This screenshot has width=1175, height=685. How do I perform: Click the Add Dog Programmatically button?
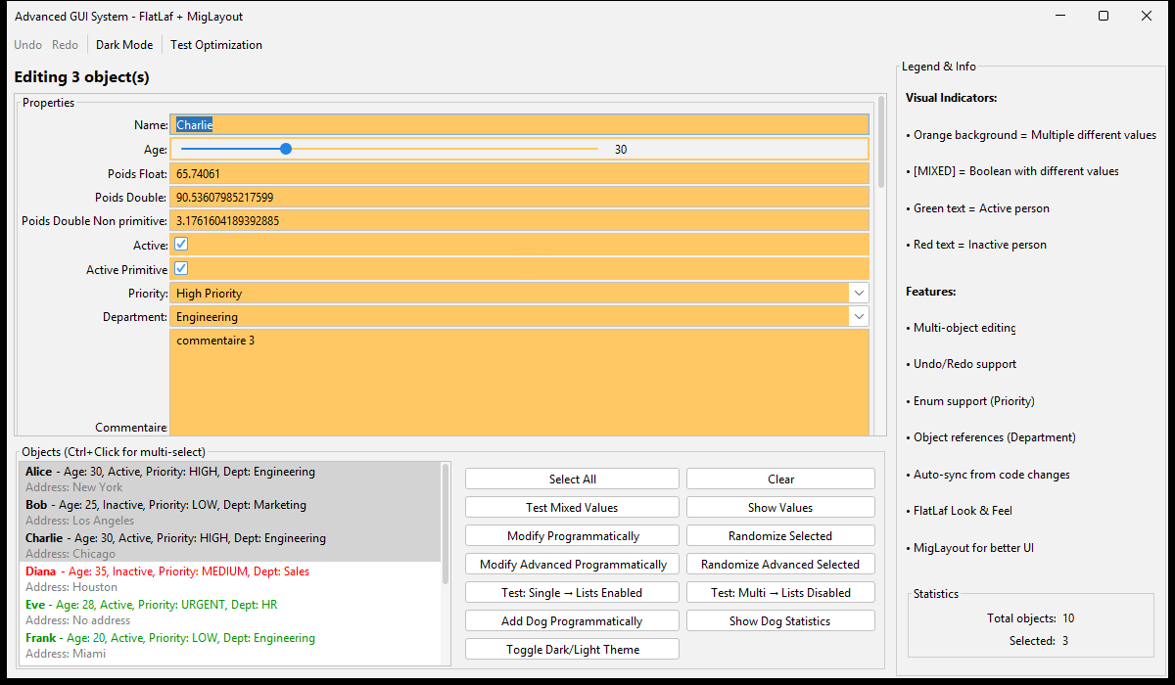pos(572,621)
